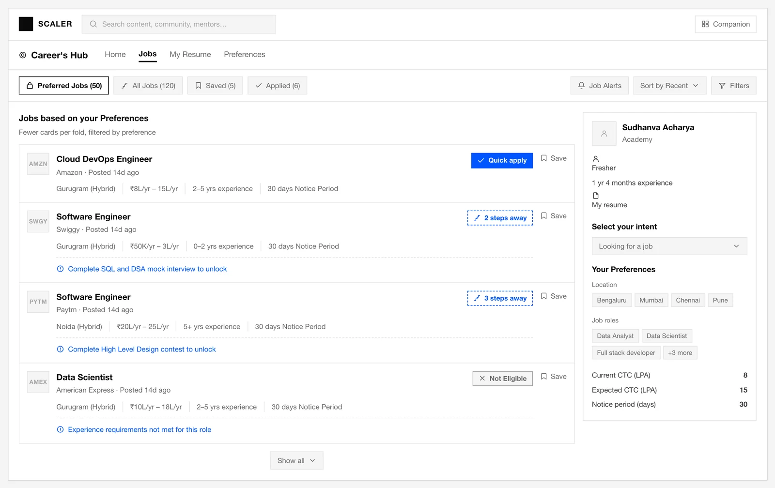Open the Companion grid icon
This screenshot has width=775, height=488.
(x=705, y=24)
